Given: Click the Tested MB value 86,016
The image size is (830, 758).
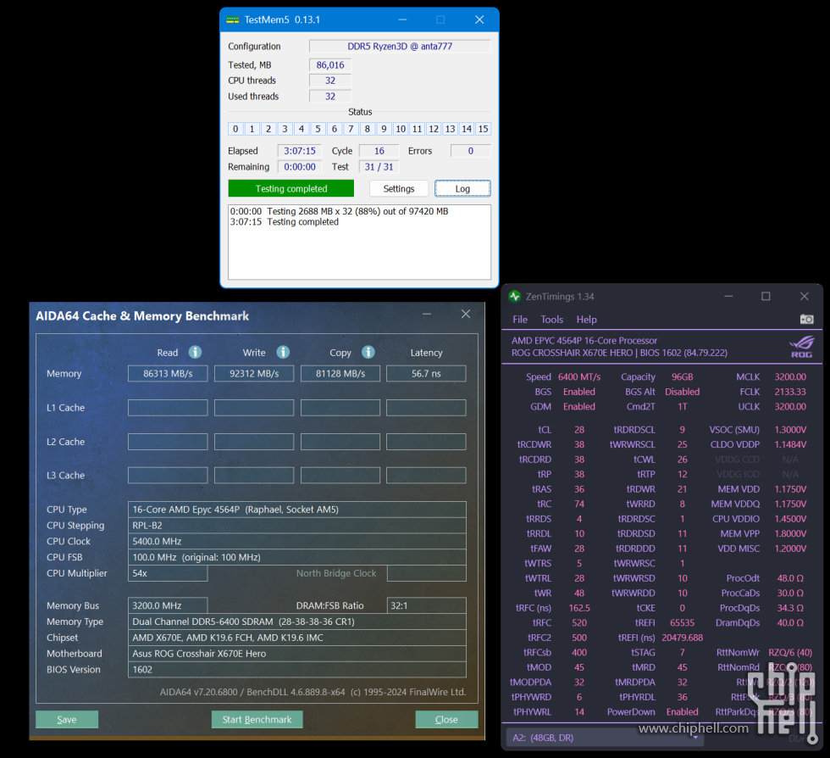Looking at the screenshot, I should (x=330, y=64).
